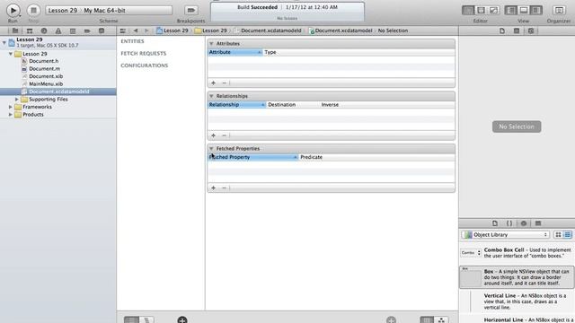Collapse the Lesson 29 project root

[4, 43]
